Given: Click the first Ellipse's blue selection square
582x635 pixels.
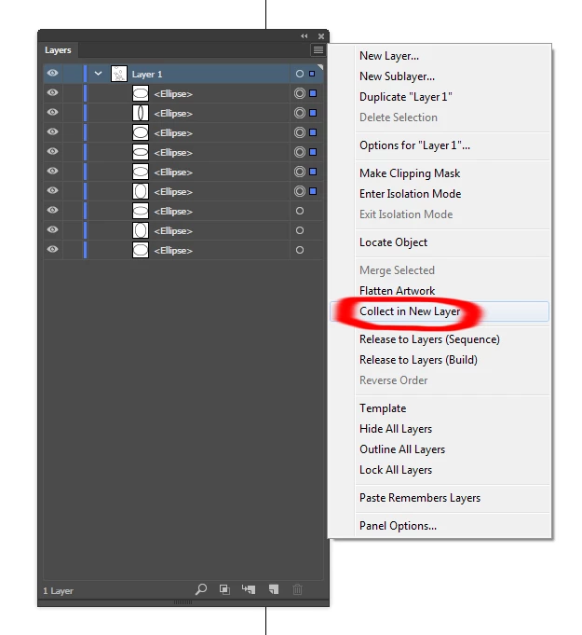Looking at the screenshot, I should [313, 93].
